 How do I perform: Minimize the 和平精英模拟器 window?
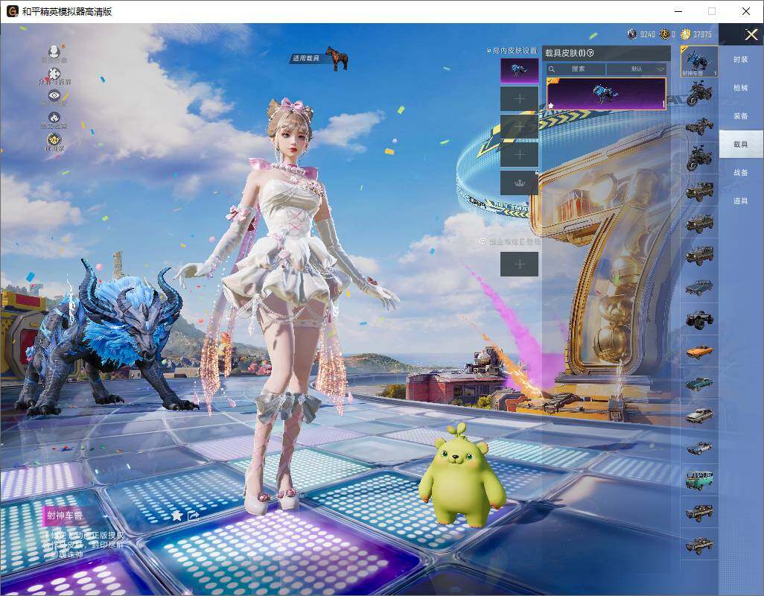(678, 11)
